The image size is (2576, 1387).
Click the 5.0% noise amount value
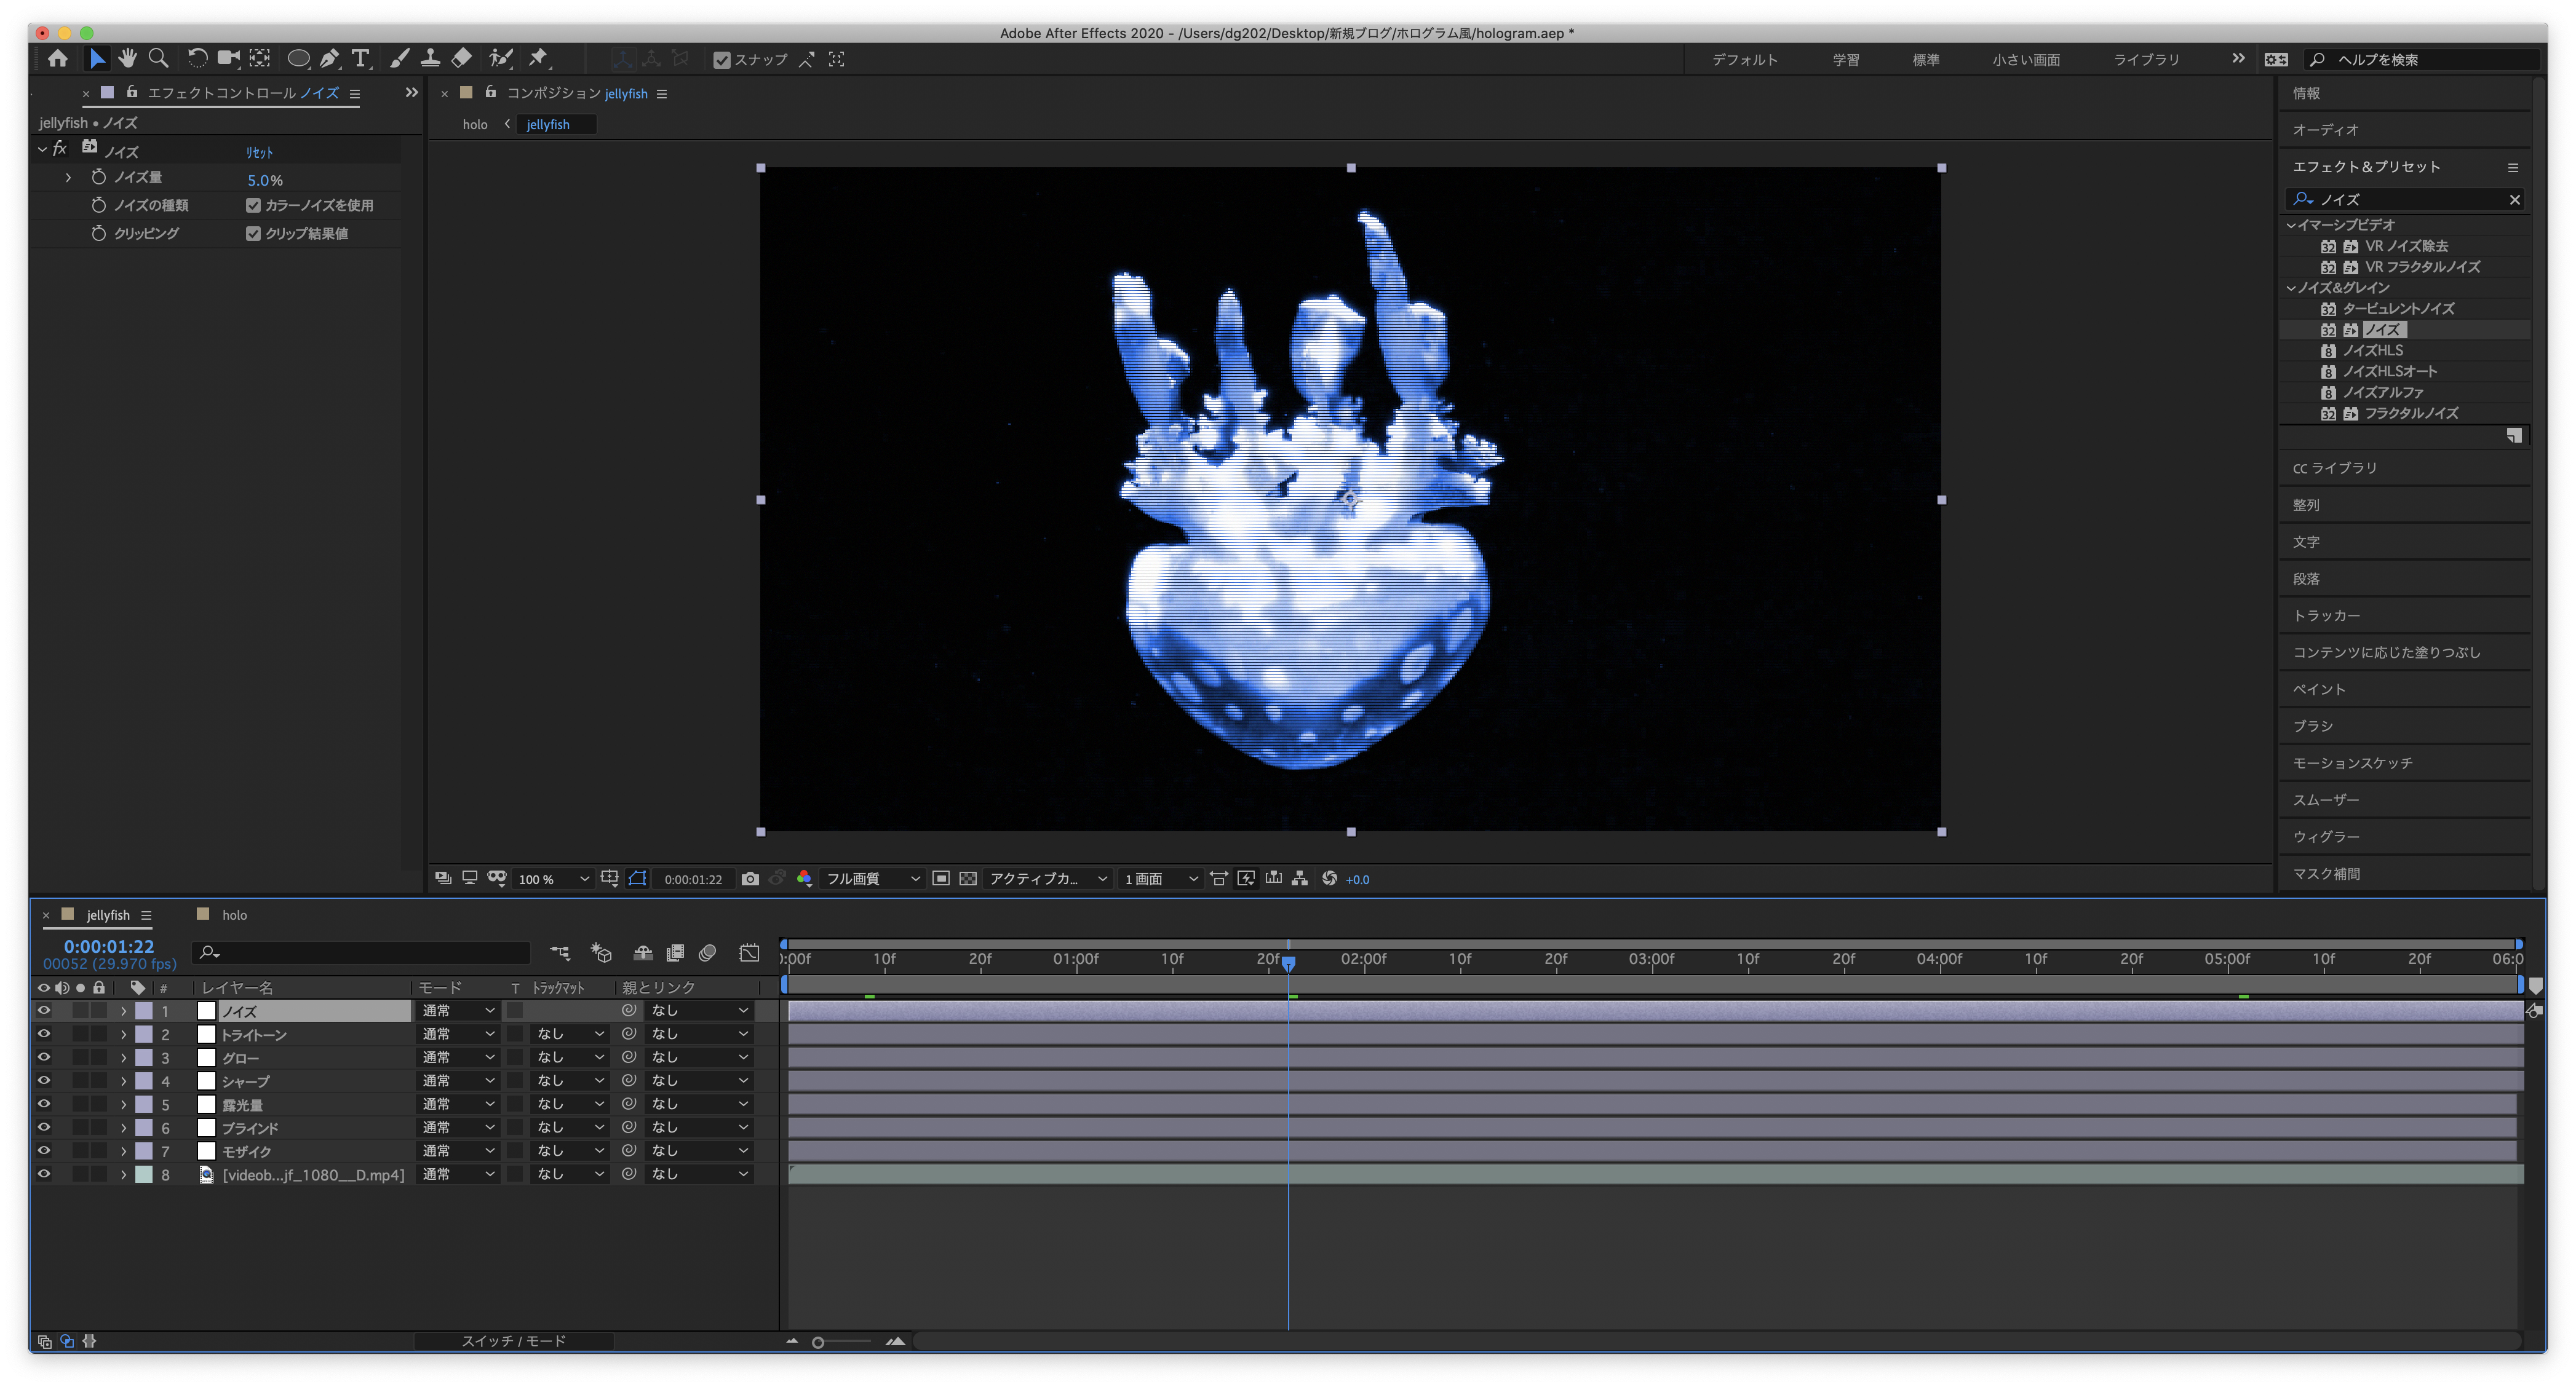coord(265,180)
